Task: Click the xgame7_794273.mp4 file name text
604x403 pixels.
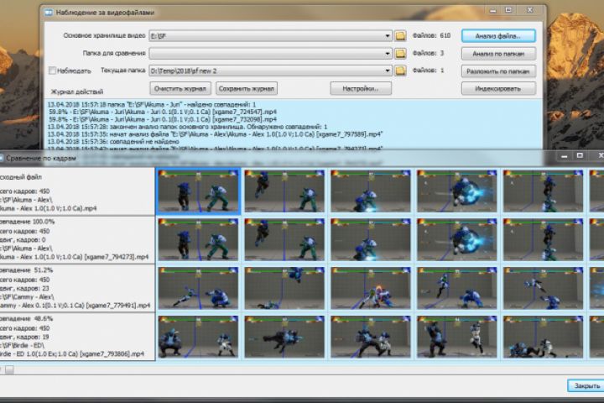Action: pos(75,257)
